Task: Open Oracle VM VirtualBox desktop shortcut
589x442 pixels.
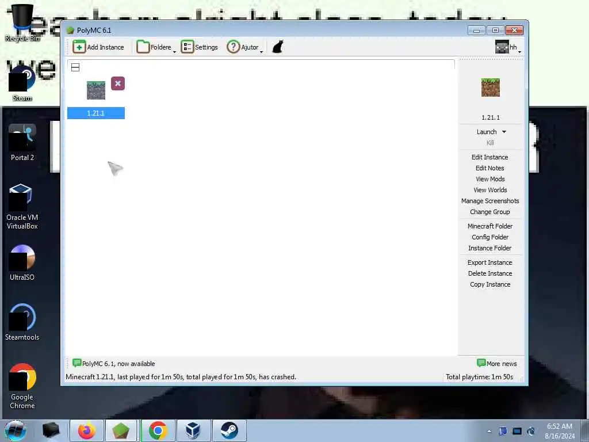Action: [22, 207]
